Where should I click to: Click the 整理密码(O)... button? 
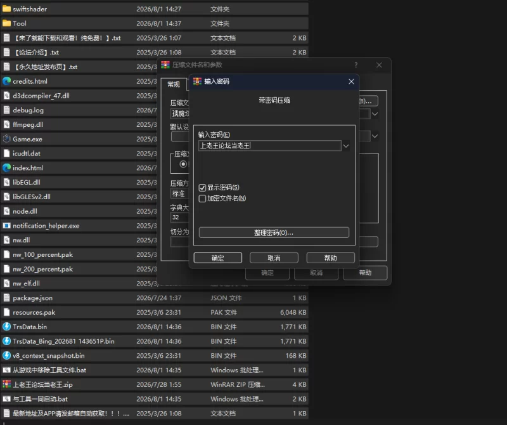click(274, 232)
